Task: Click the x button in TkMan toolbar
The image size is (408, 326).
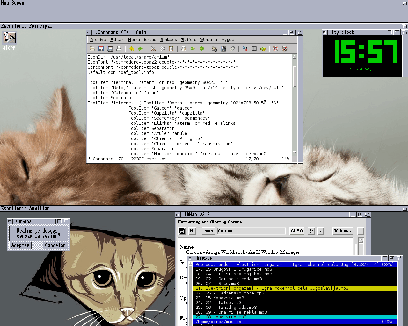Action: coord(320,231)
